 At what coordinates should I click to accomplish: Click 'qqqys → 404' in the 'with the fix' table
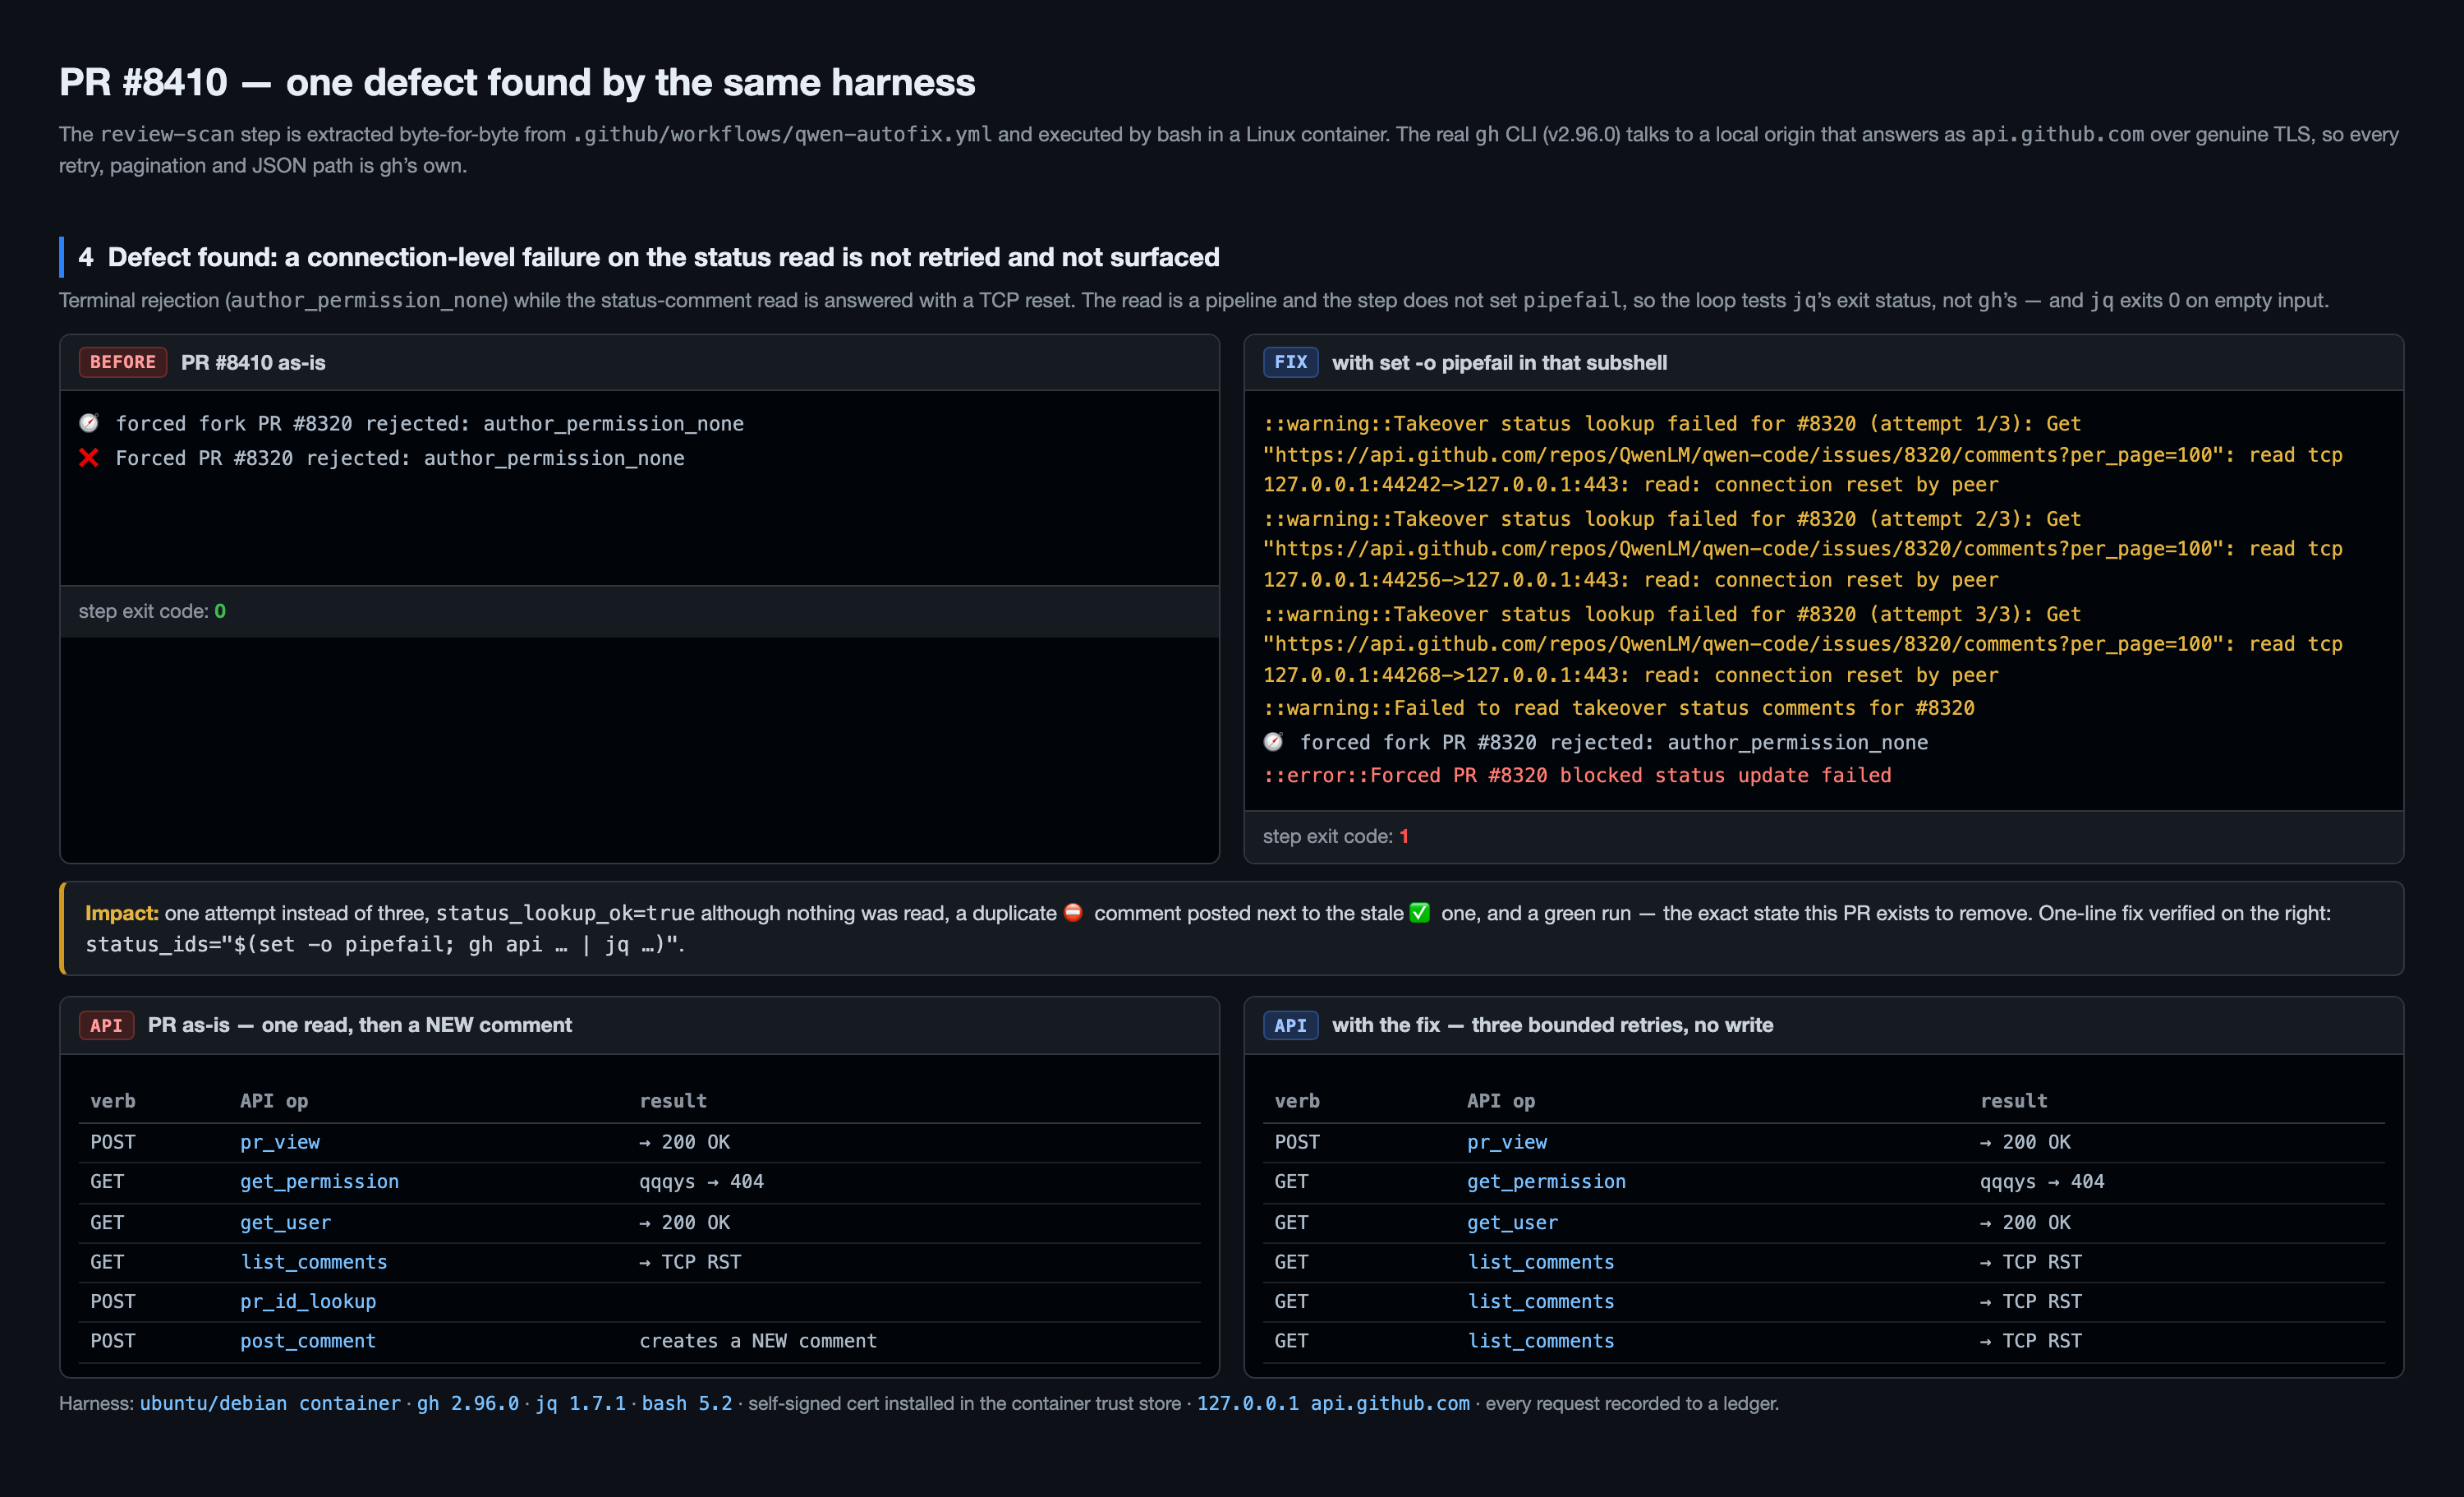click(x=2042, y=1181)
